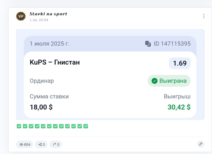
Task: Click the views eye icon showing 684
Action: click(21, 145)
